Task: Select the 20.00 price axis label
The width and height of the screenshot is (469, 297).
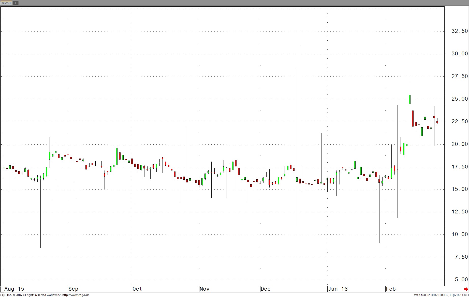Action: [459, 144]
